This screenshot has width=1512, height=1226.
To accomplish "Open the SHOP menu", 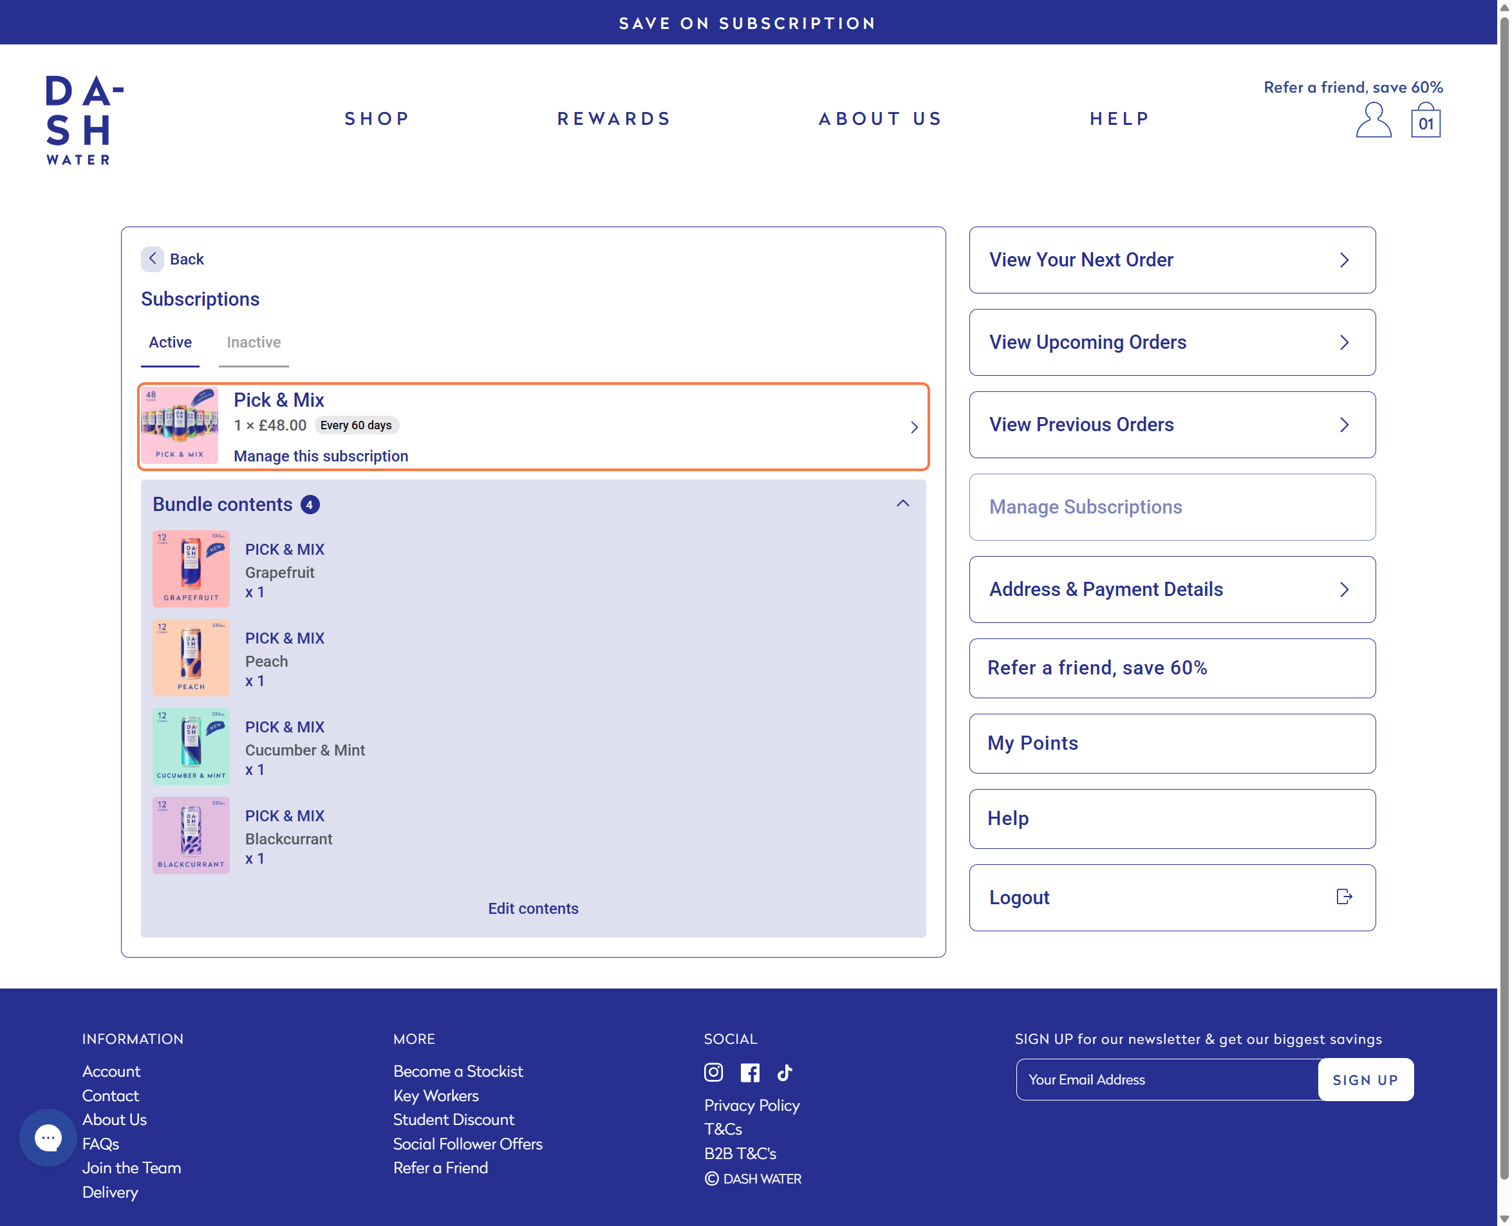I will tap(377, 118).
